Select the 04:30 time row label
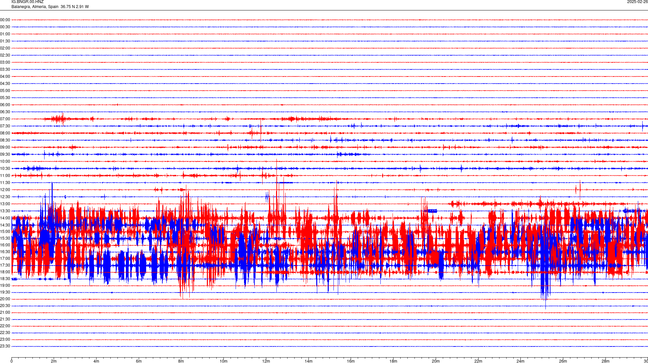 pos(5,84)
